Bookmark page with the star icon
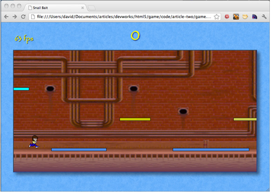The image size is (272, 192). pos(217,17)
